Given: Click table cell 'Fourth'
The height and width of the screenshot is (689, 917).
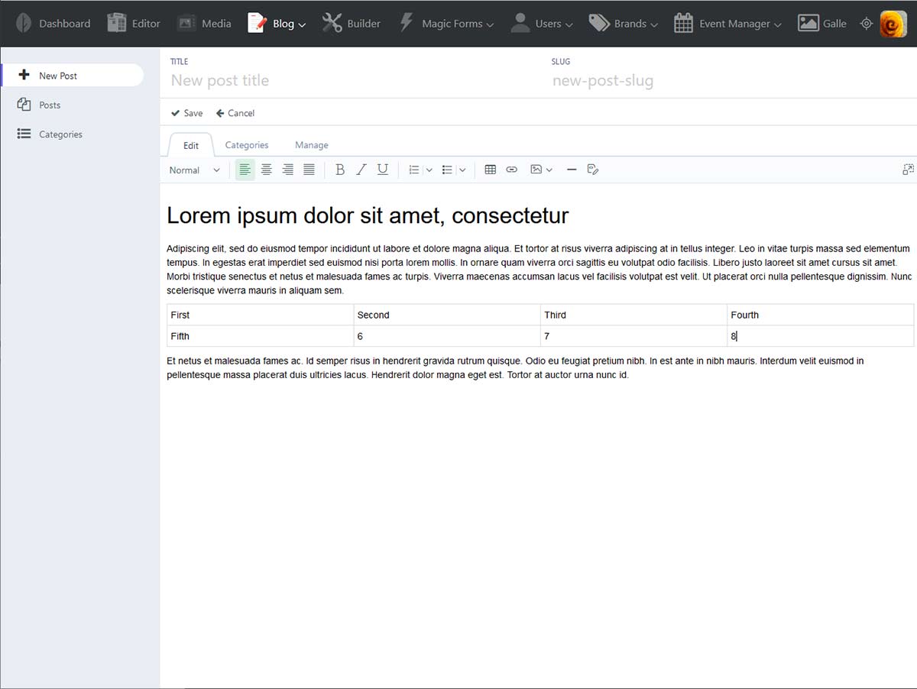Looking at the screenshot, I should [820, 315].
